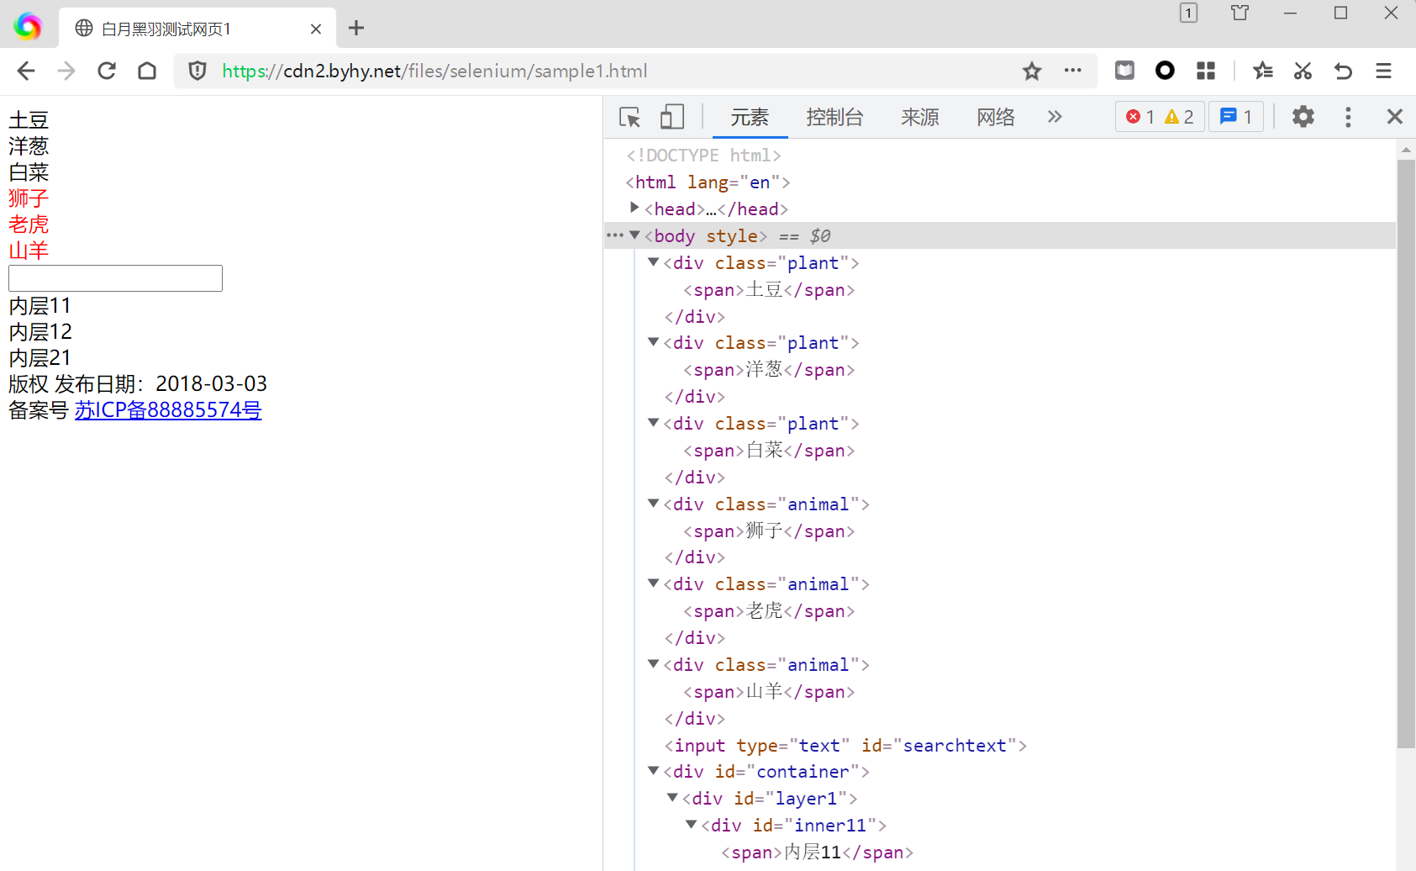Click the text 土豆 on page

(x=29, y=120)
